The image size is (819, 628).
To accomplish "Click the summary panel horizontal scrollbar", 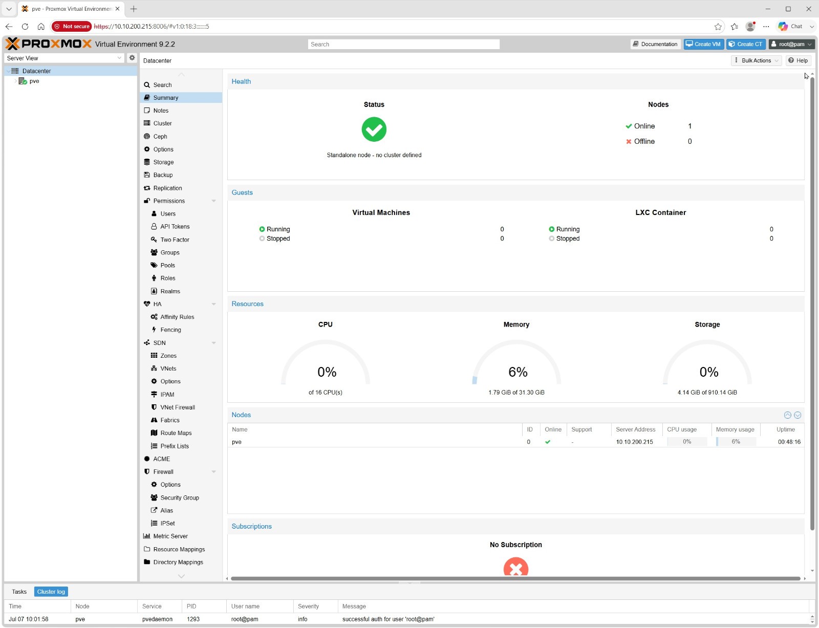I will coord(515,579).
